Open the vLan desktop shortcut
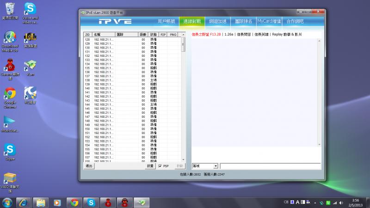370x208 pixels. (31, 66)
